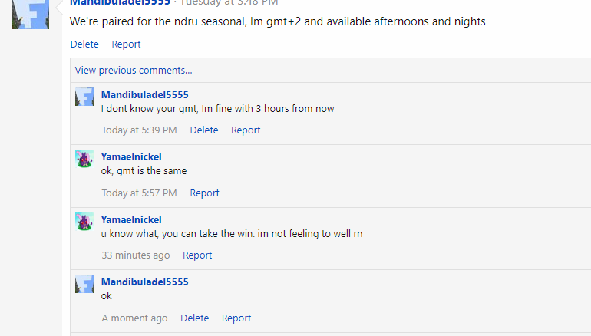Open Yamaelnickel name link above 'gmt is the same'

(131, 156)
